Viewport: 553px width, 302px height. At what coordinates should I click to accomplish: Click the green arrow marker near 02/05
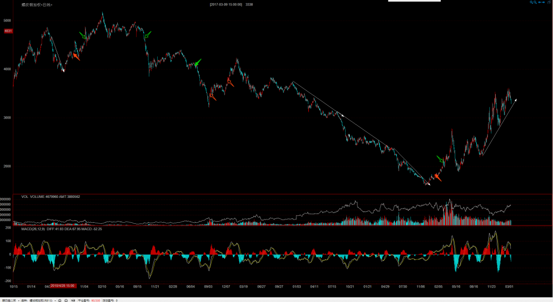441,160
